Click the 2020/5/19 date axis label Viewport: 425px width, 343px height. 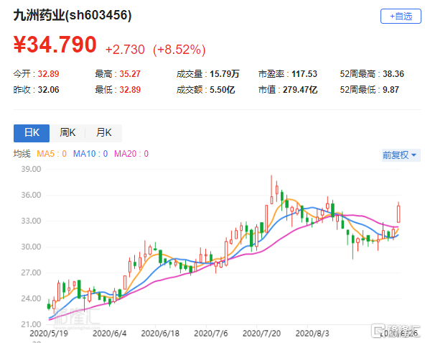pyautogui.click(x=49, y=334)
